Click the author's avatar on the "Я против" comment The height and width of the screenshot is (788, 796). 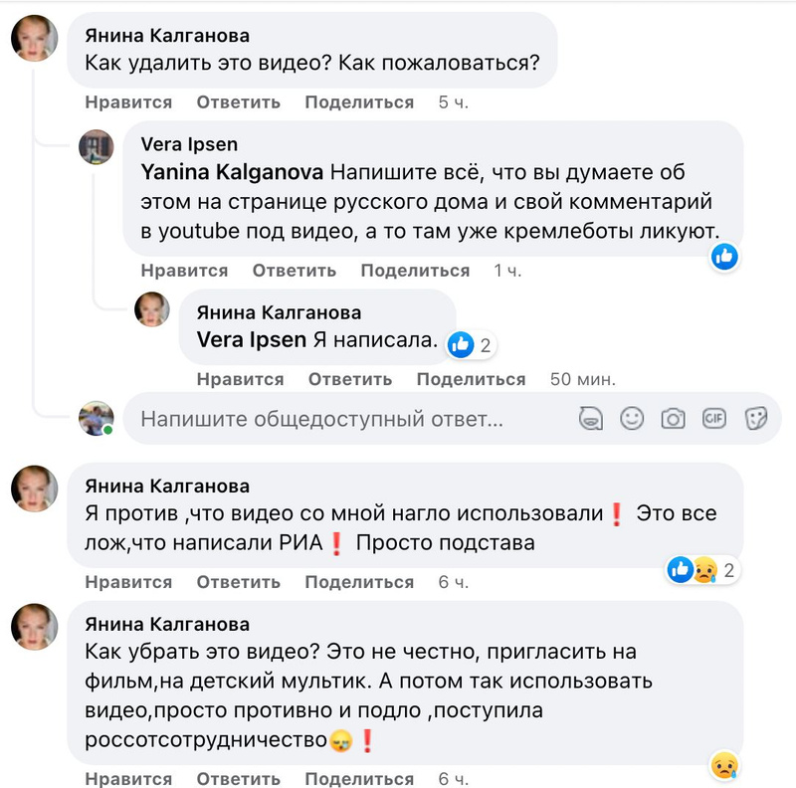(34, 490)
